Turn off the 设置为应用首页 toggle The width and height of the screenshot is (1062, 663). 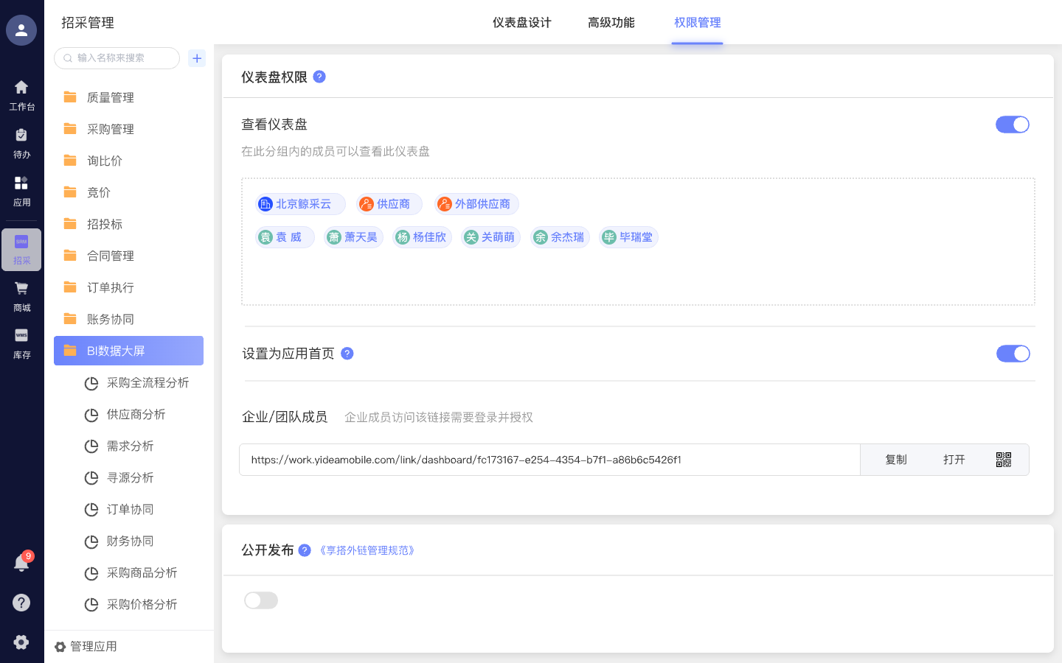click(1013, 354)
